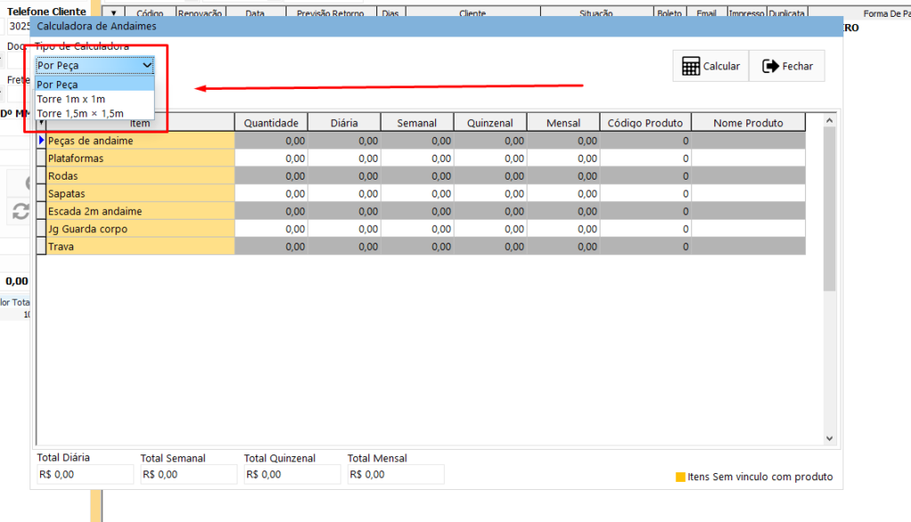
Task: Click the Nome Produto cell for Jg Guarda corpo
Action: tap(748, 229)
